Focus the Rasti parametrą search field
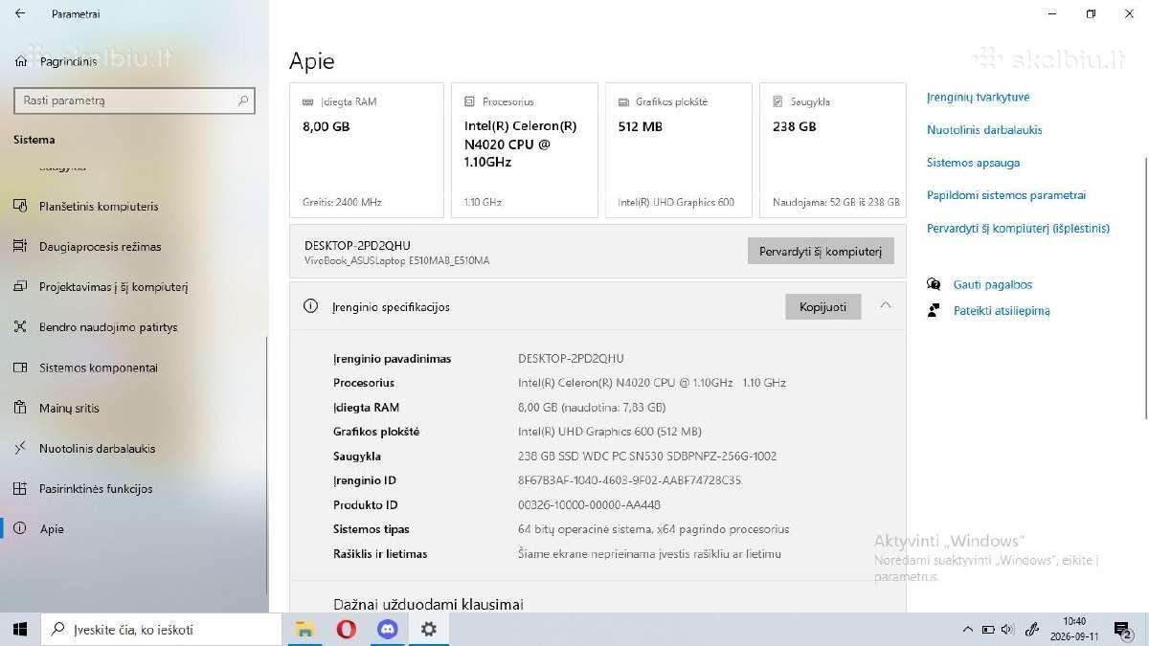The width and height of the screenshot is (1149, 646). tap(134, 100)
